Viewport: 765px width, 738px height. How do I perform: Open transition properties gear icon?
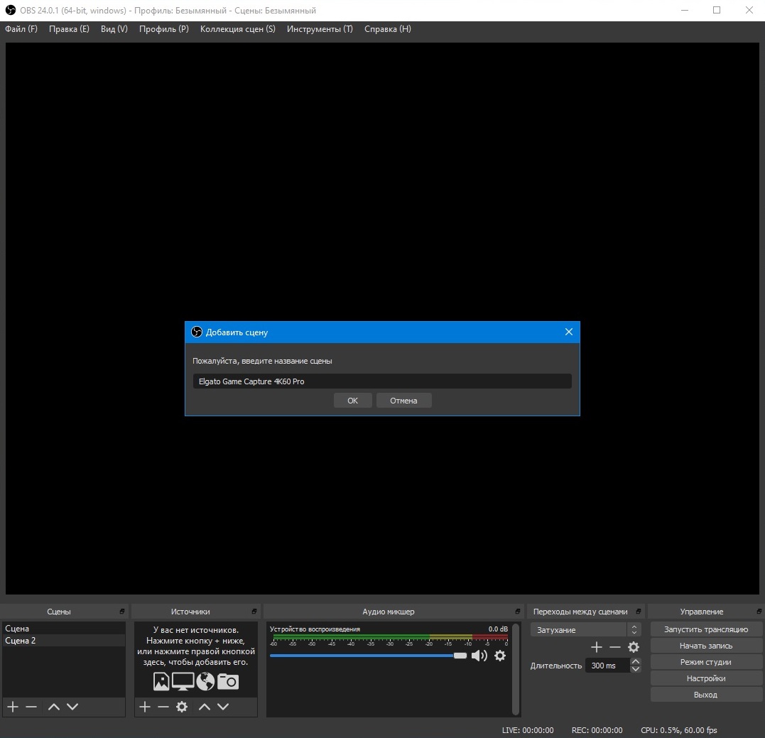tap(634, 647)
